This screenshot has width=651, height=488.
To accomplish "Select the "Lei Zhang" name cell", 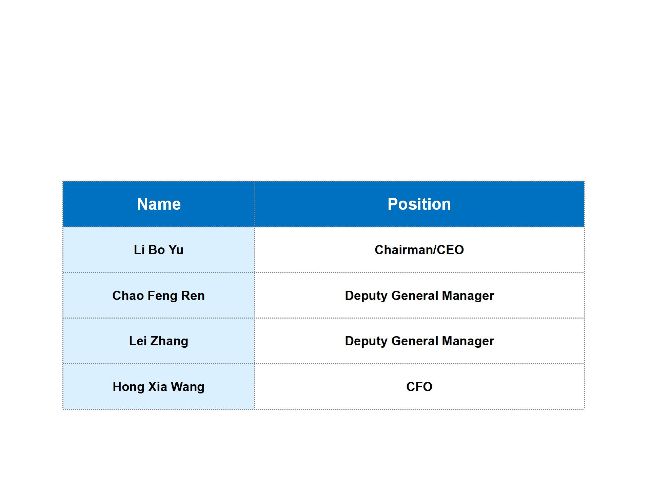I will click(159, 341).
